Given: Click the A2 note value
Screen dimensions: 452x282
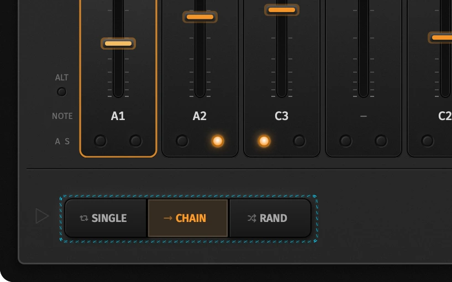Looking at the screenshot, I should coord(199,116).
